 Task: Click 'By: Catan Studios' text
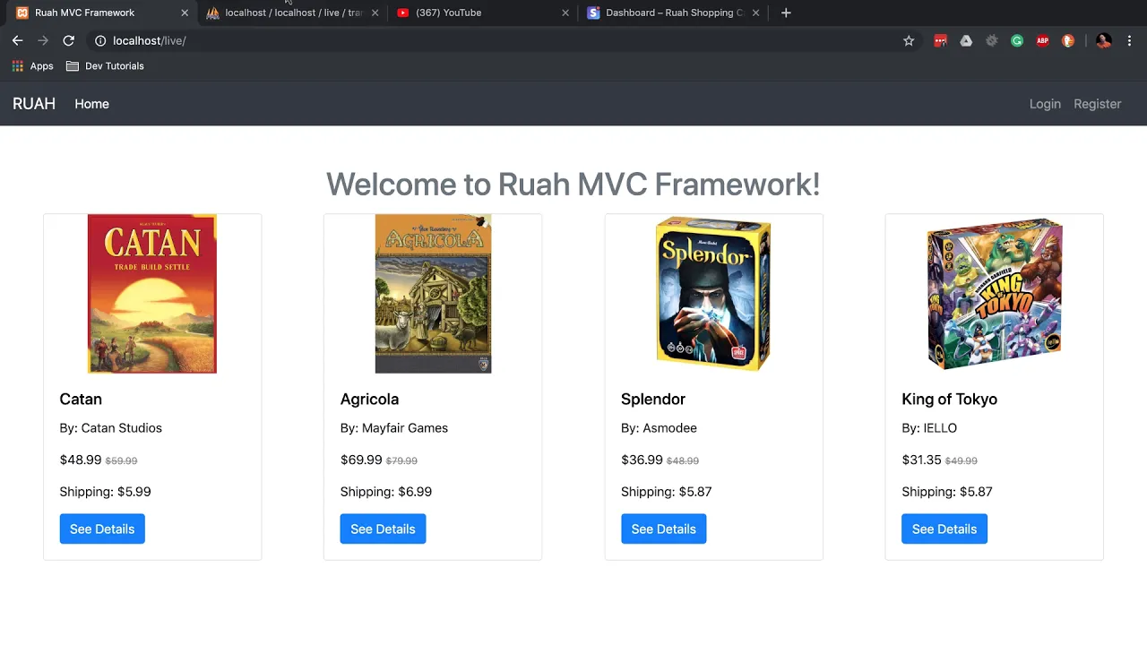pos(111,428)
